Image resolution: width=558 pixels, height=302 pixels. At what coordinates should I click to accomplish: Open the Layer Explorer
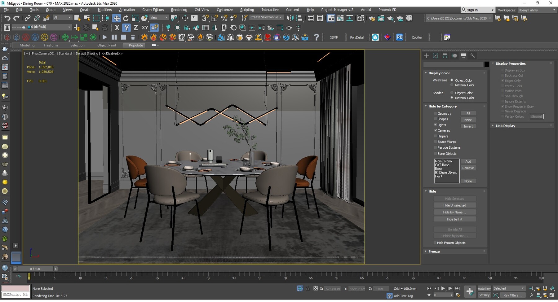(320, 18)
